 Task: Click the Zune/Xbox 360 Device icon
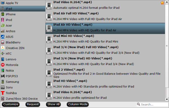[3, 98]
